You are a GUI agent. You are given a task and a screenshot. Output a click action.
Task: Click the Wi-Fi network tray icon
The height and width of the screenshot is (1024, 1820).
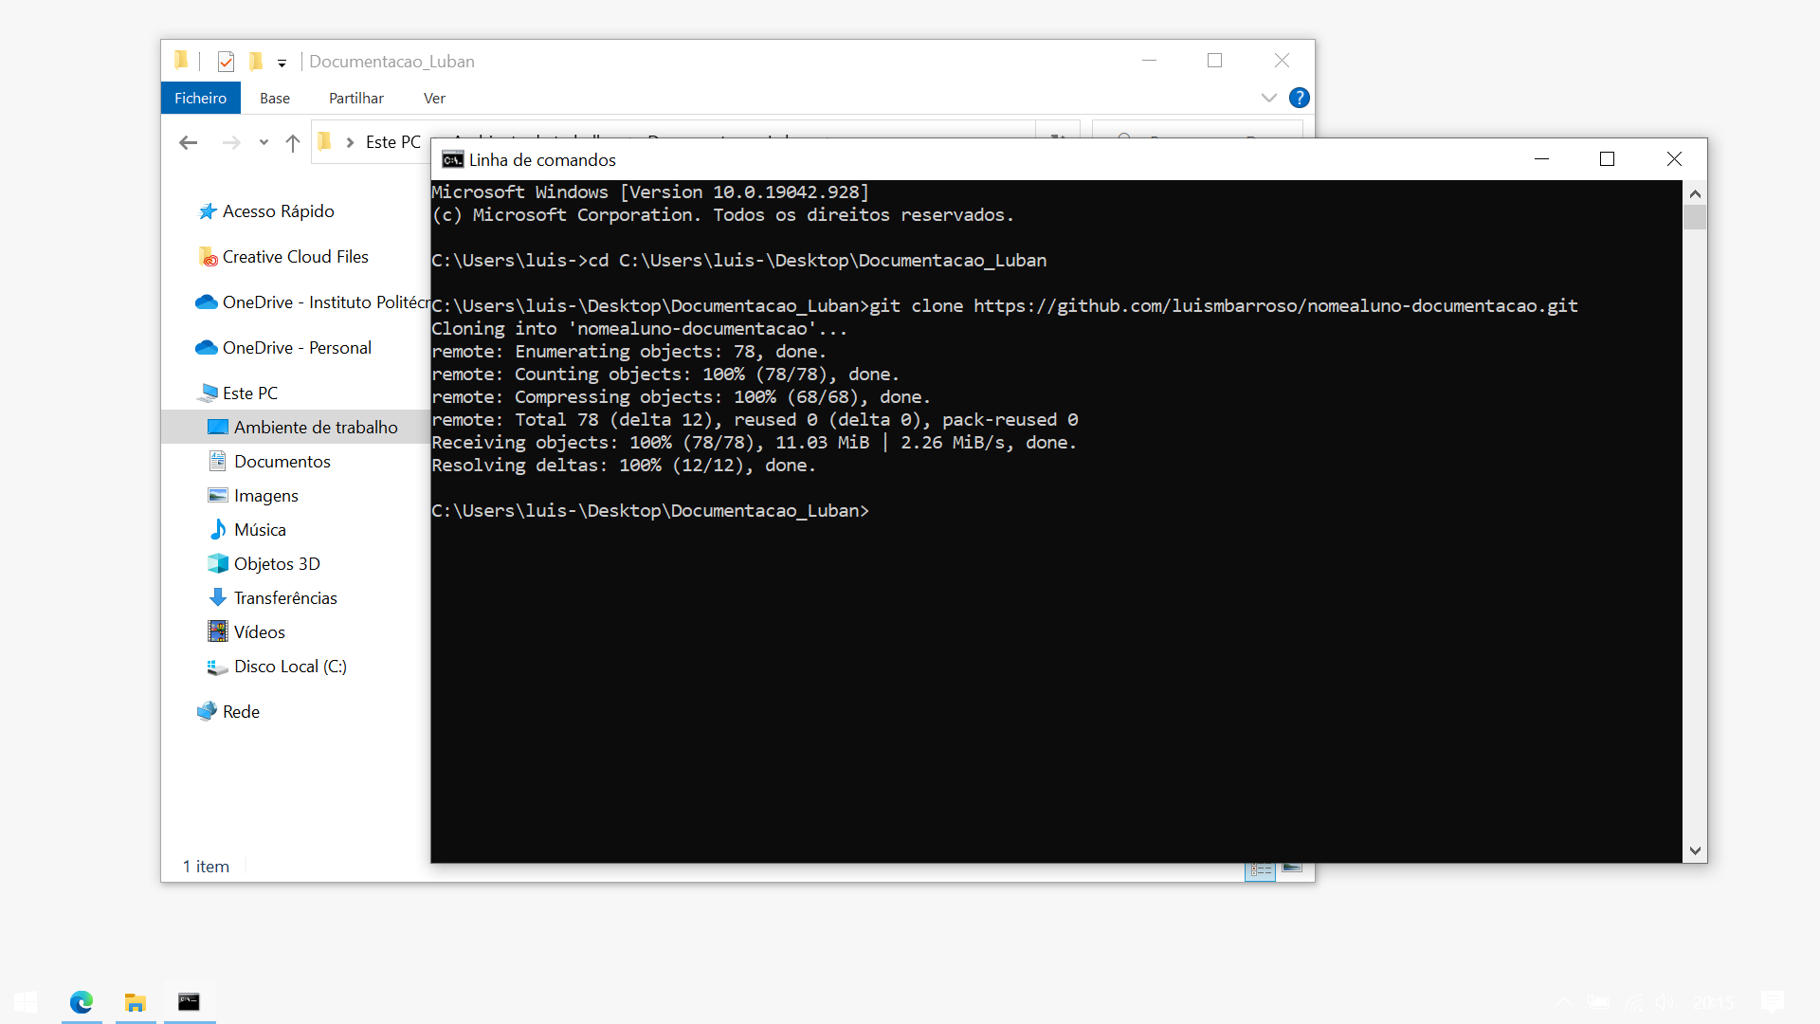click(1632, 1002)
